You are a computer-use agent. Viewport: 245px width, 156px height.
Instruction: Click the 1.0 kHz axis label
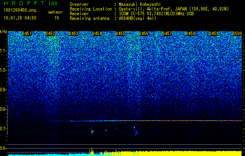pos(4,70)
